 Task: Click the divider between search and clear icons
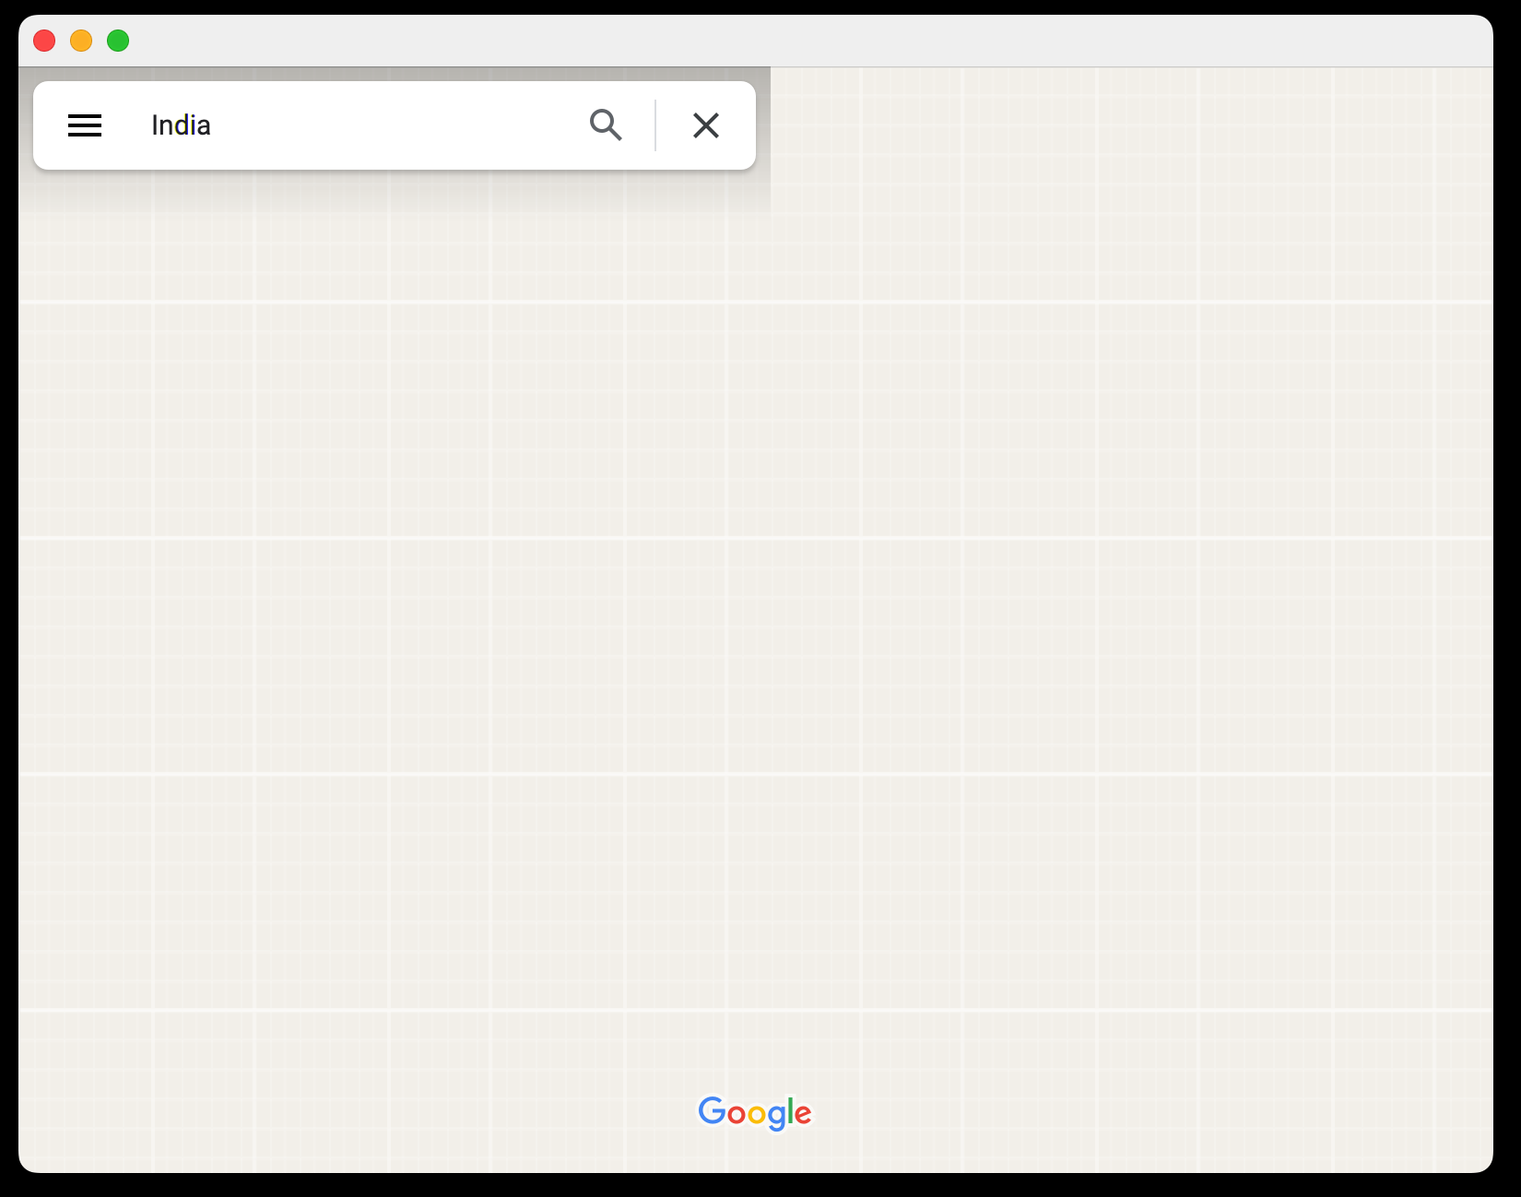(x=655, y=125)
